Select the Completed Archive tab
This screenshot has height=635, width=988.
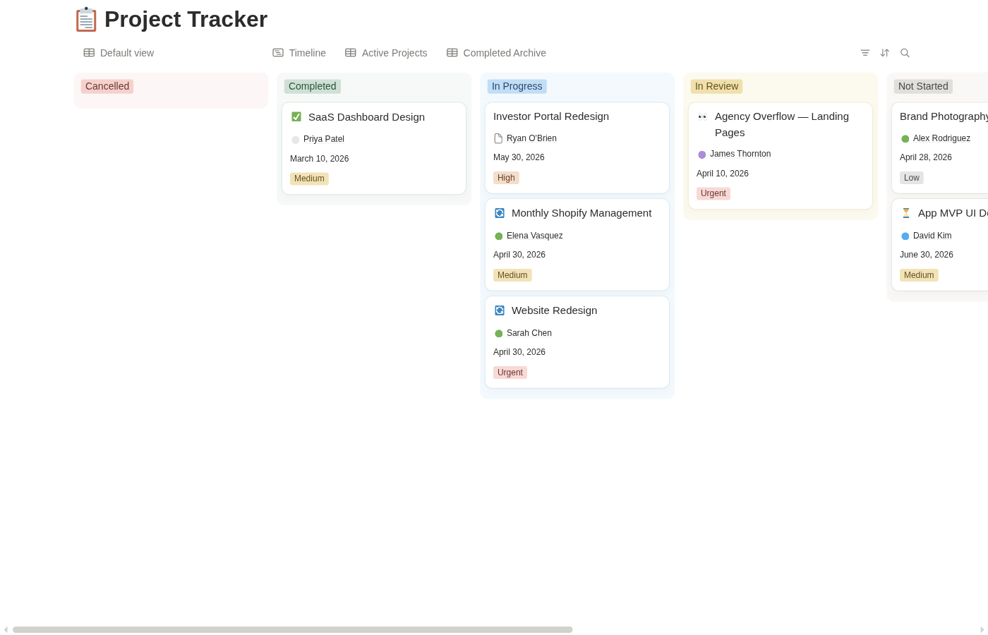click(x=496, y=53)
